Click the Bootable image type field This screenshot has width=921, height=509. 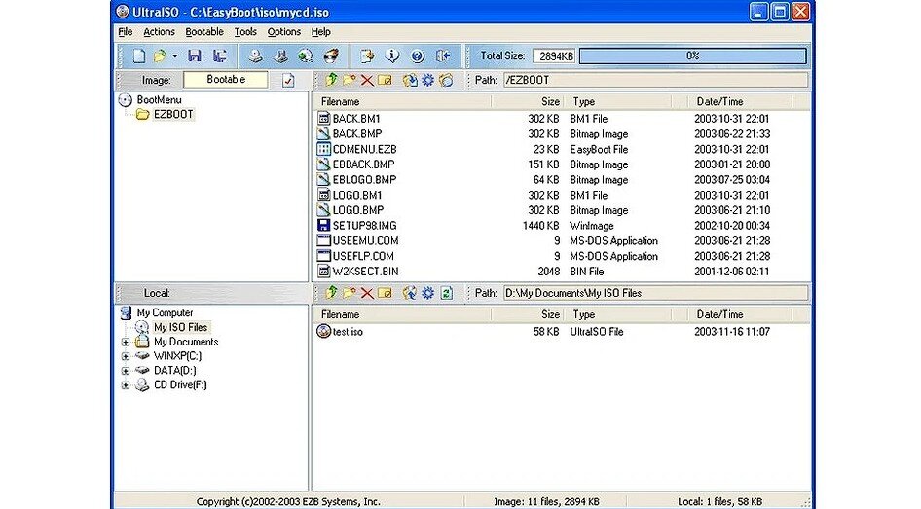[226, 79]
